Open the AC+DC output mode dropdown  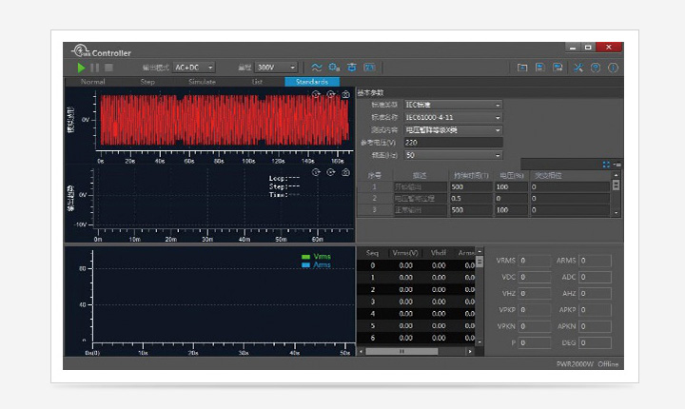point(195,68)
